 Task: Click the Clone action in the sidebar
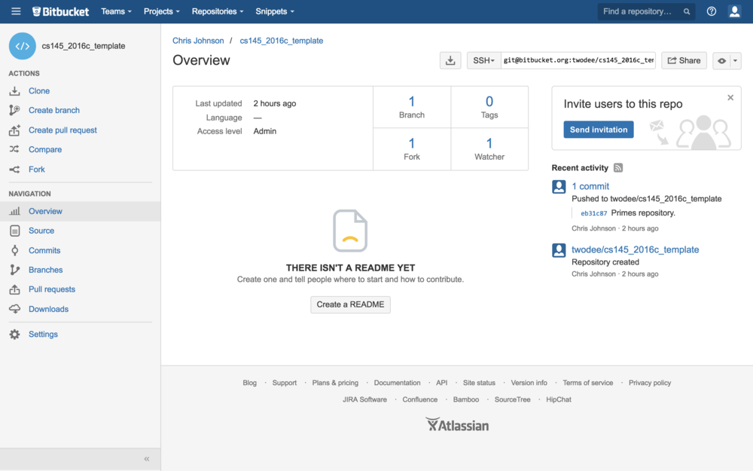click(x=39, y=90)
